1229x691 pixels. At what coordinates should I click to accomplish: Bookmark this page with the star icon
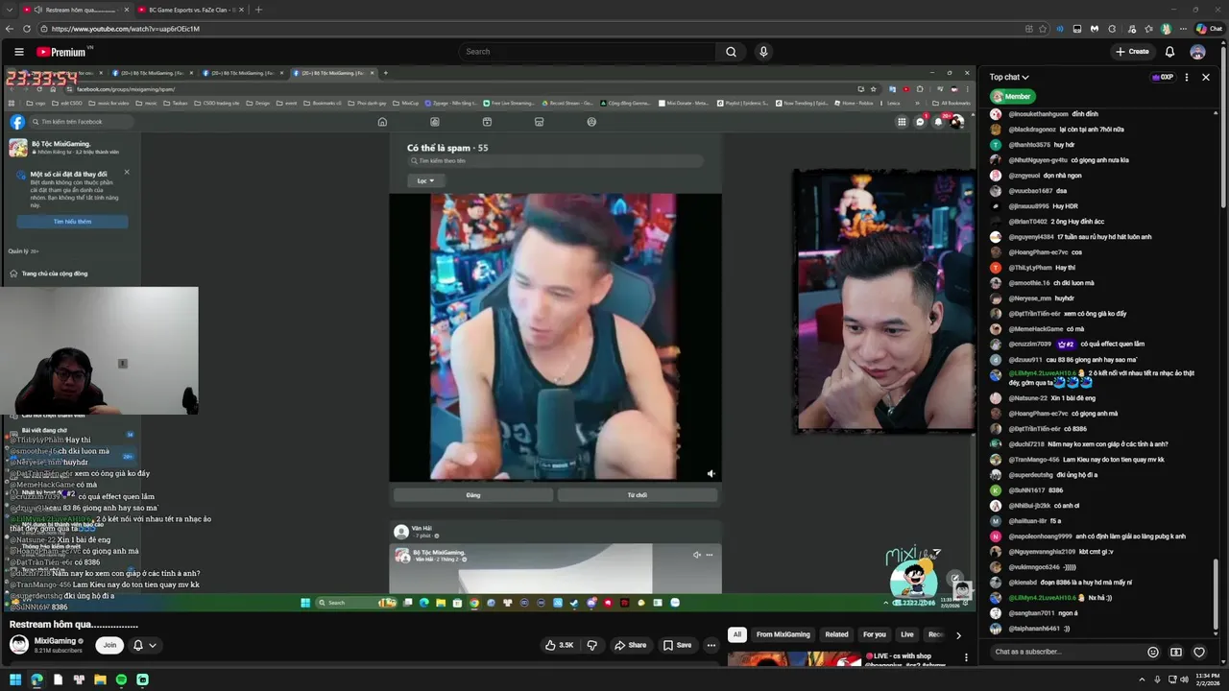(x=1043, y=29)
